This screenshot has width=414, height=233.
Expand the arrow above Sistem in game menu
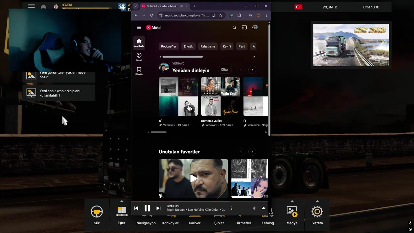[317, 201]
